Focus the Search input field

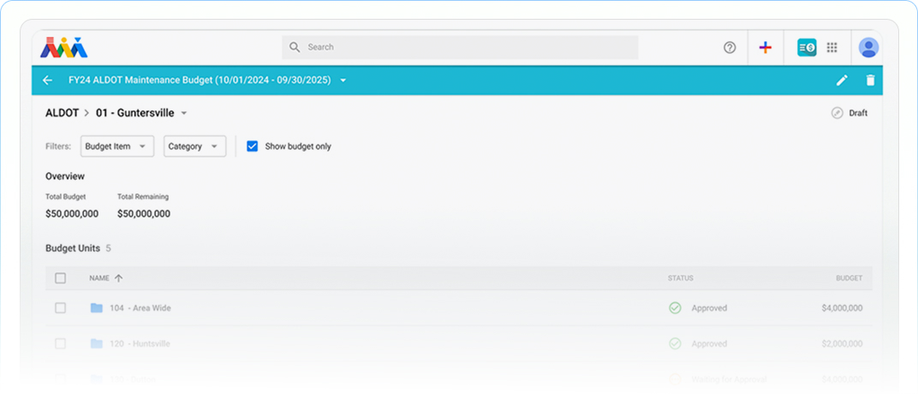[x=460, y=47]
